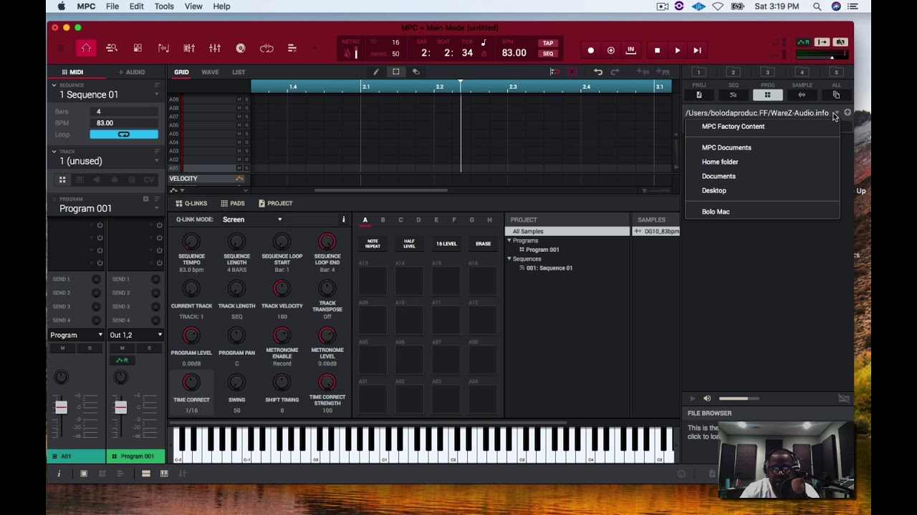Click the Program 001 channel fader handle
Viewport: 917px width, 515px height.
click(x=120, y=407)
